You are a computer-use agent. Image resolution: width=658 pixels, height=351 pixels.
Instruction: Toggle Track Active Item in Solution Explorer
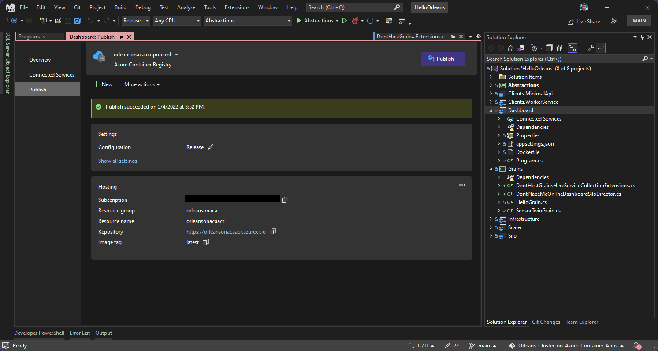(x=572, y=48)
